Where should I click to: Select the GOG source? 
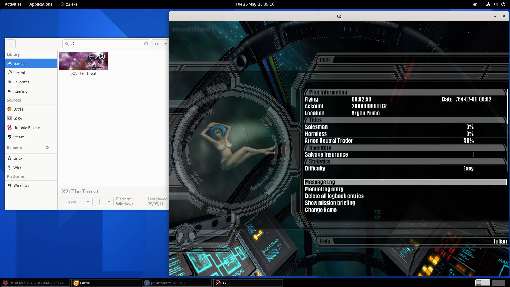[31, 119]
